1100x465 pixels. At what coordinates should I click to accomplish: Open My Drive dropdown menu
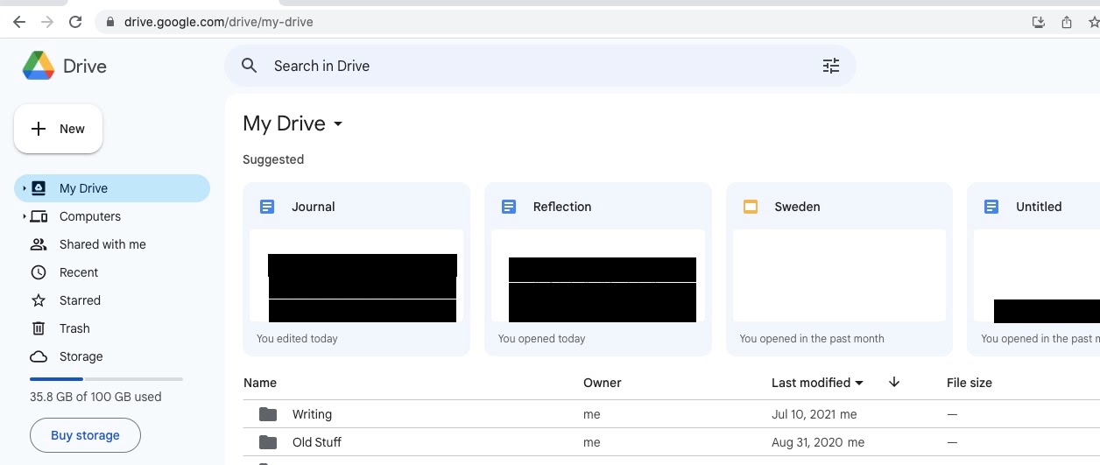338,124
